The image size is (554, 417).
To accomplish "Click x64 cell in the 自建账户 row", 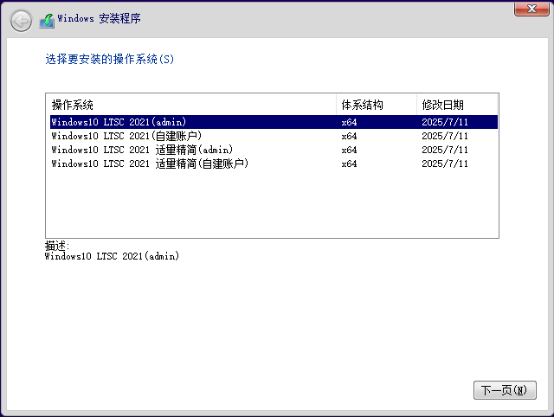I will click(x=349, y=136).
